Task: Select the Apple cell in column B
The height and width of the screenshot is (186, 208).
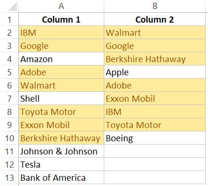Action: pos(155,72)
